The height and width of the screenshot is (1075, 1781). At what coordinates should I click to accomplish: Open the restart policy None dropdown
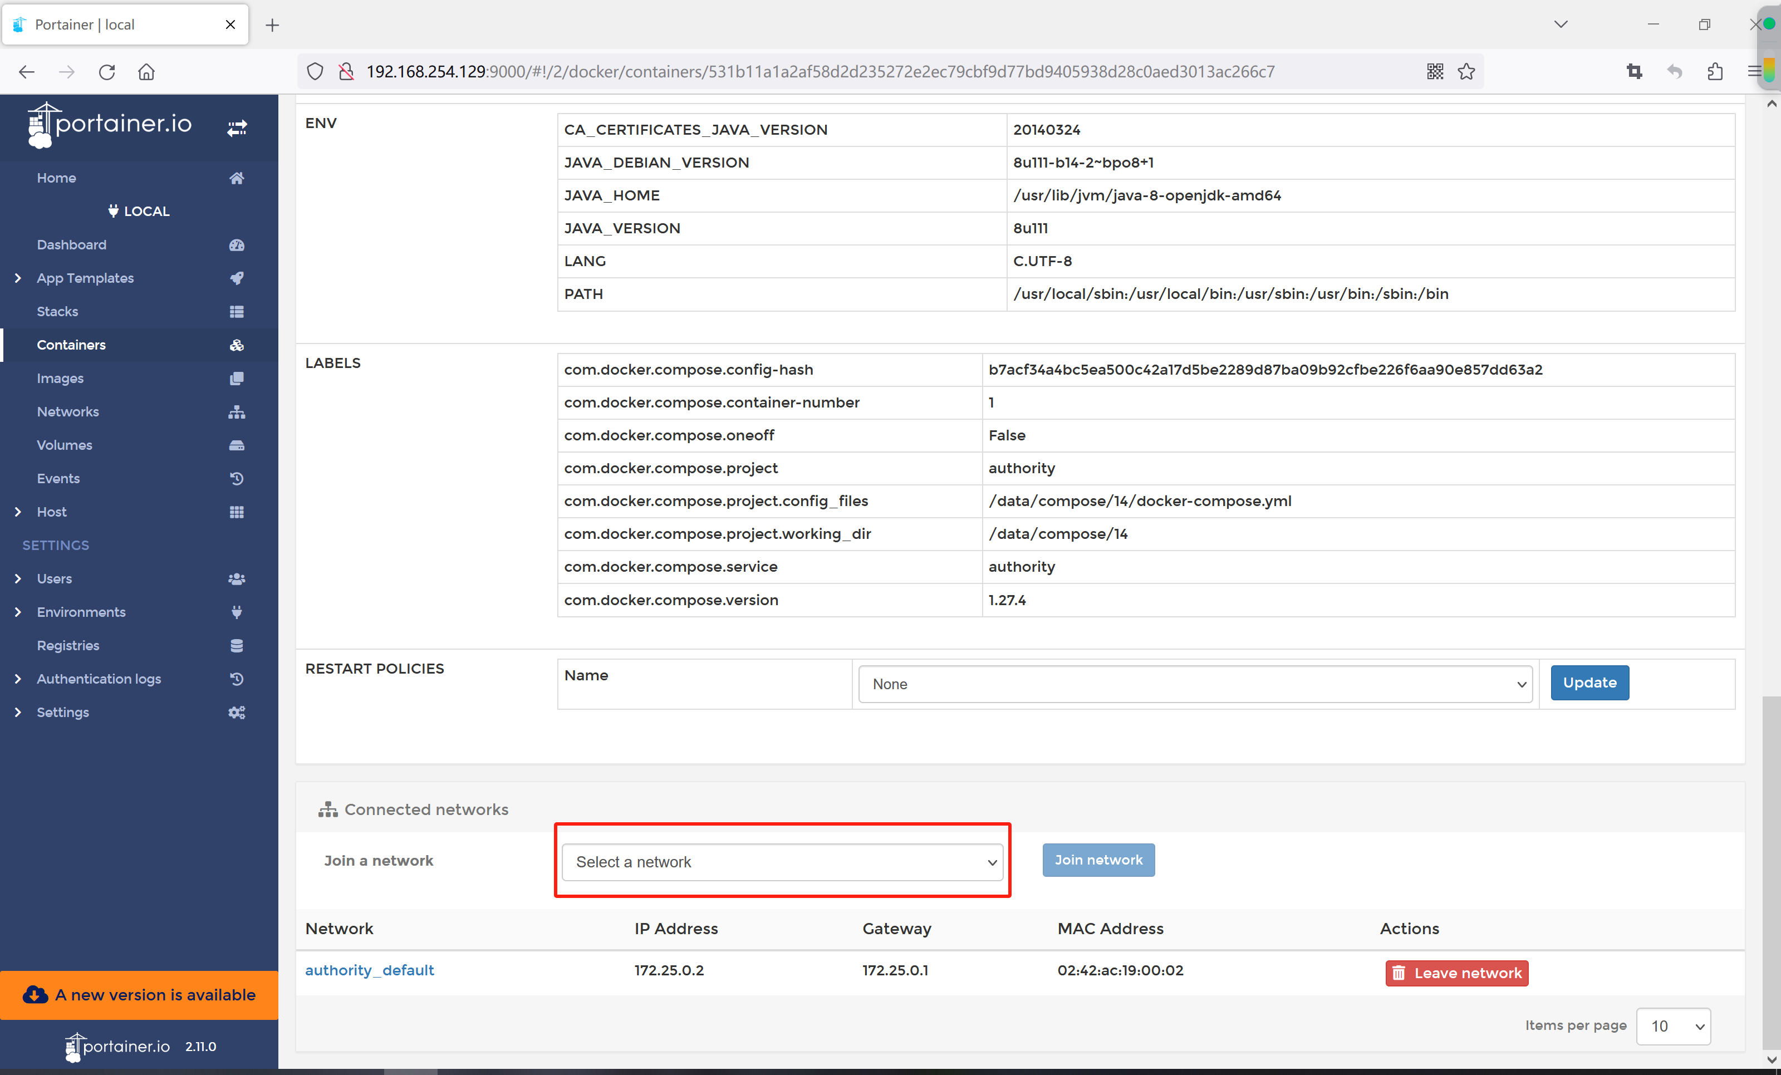point(1195,684)
